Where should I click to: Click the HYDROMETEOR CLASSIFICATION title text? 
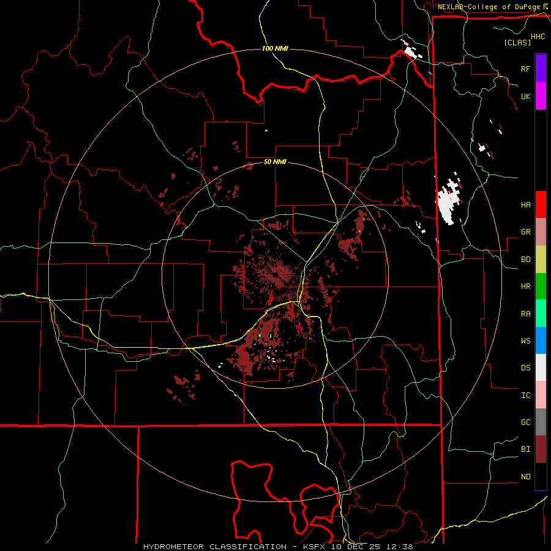214,547
